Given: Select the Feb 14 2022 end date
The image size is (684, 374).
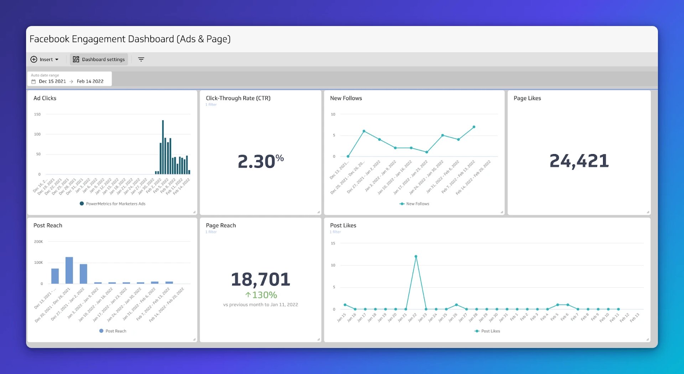Looking at the screenshot, I should tap(90, 81).
